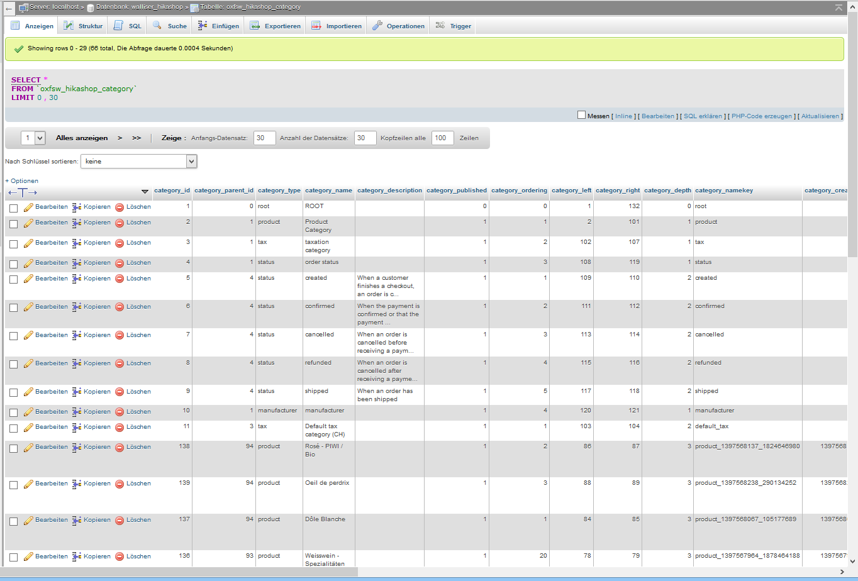Click the pencil edit icon for Dôle Blanche row
The width and height of the screenshot is (858, 581).
pyautogui.click(x=28, y=521)
